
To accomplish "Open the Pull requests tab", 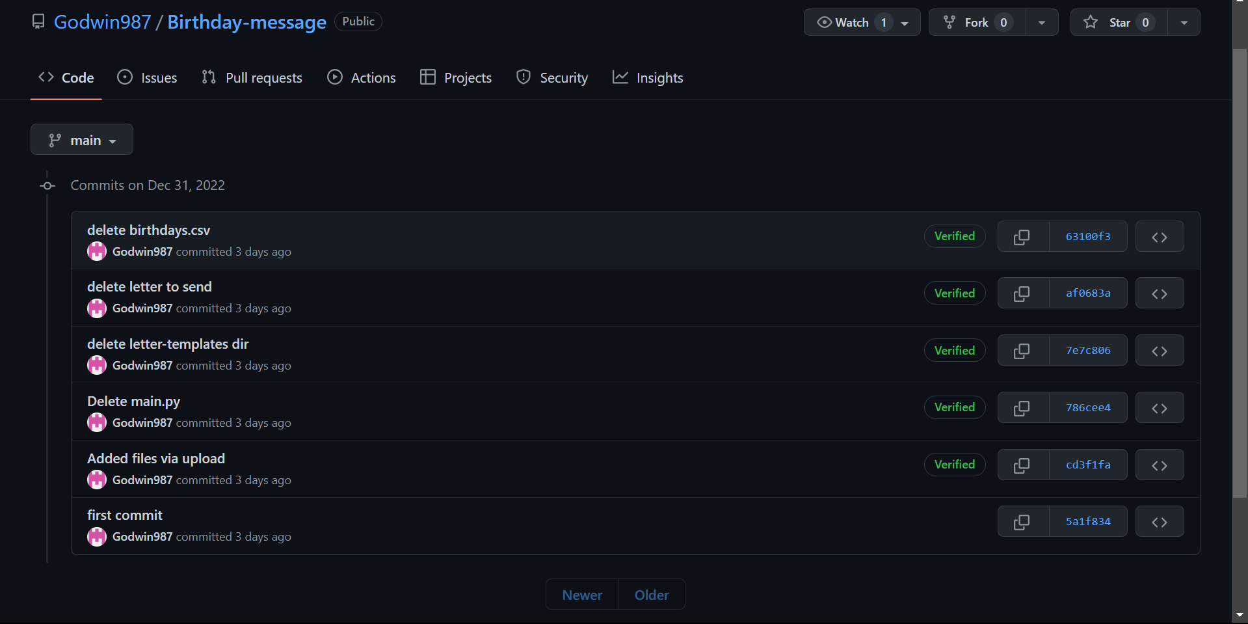I will pos(252,77).
